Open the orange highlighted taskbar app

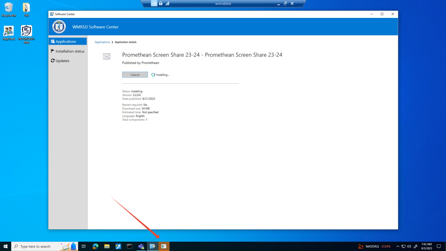164,246
